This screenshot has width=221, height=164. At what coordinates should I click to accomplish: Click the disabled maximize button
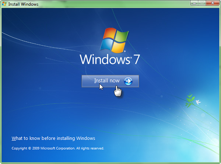pos(202,3)
